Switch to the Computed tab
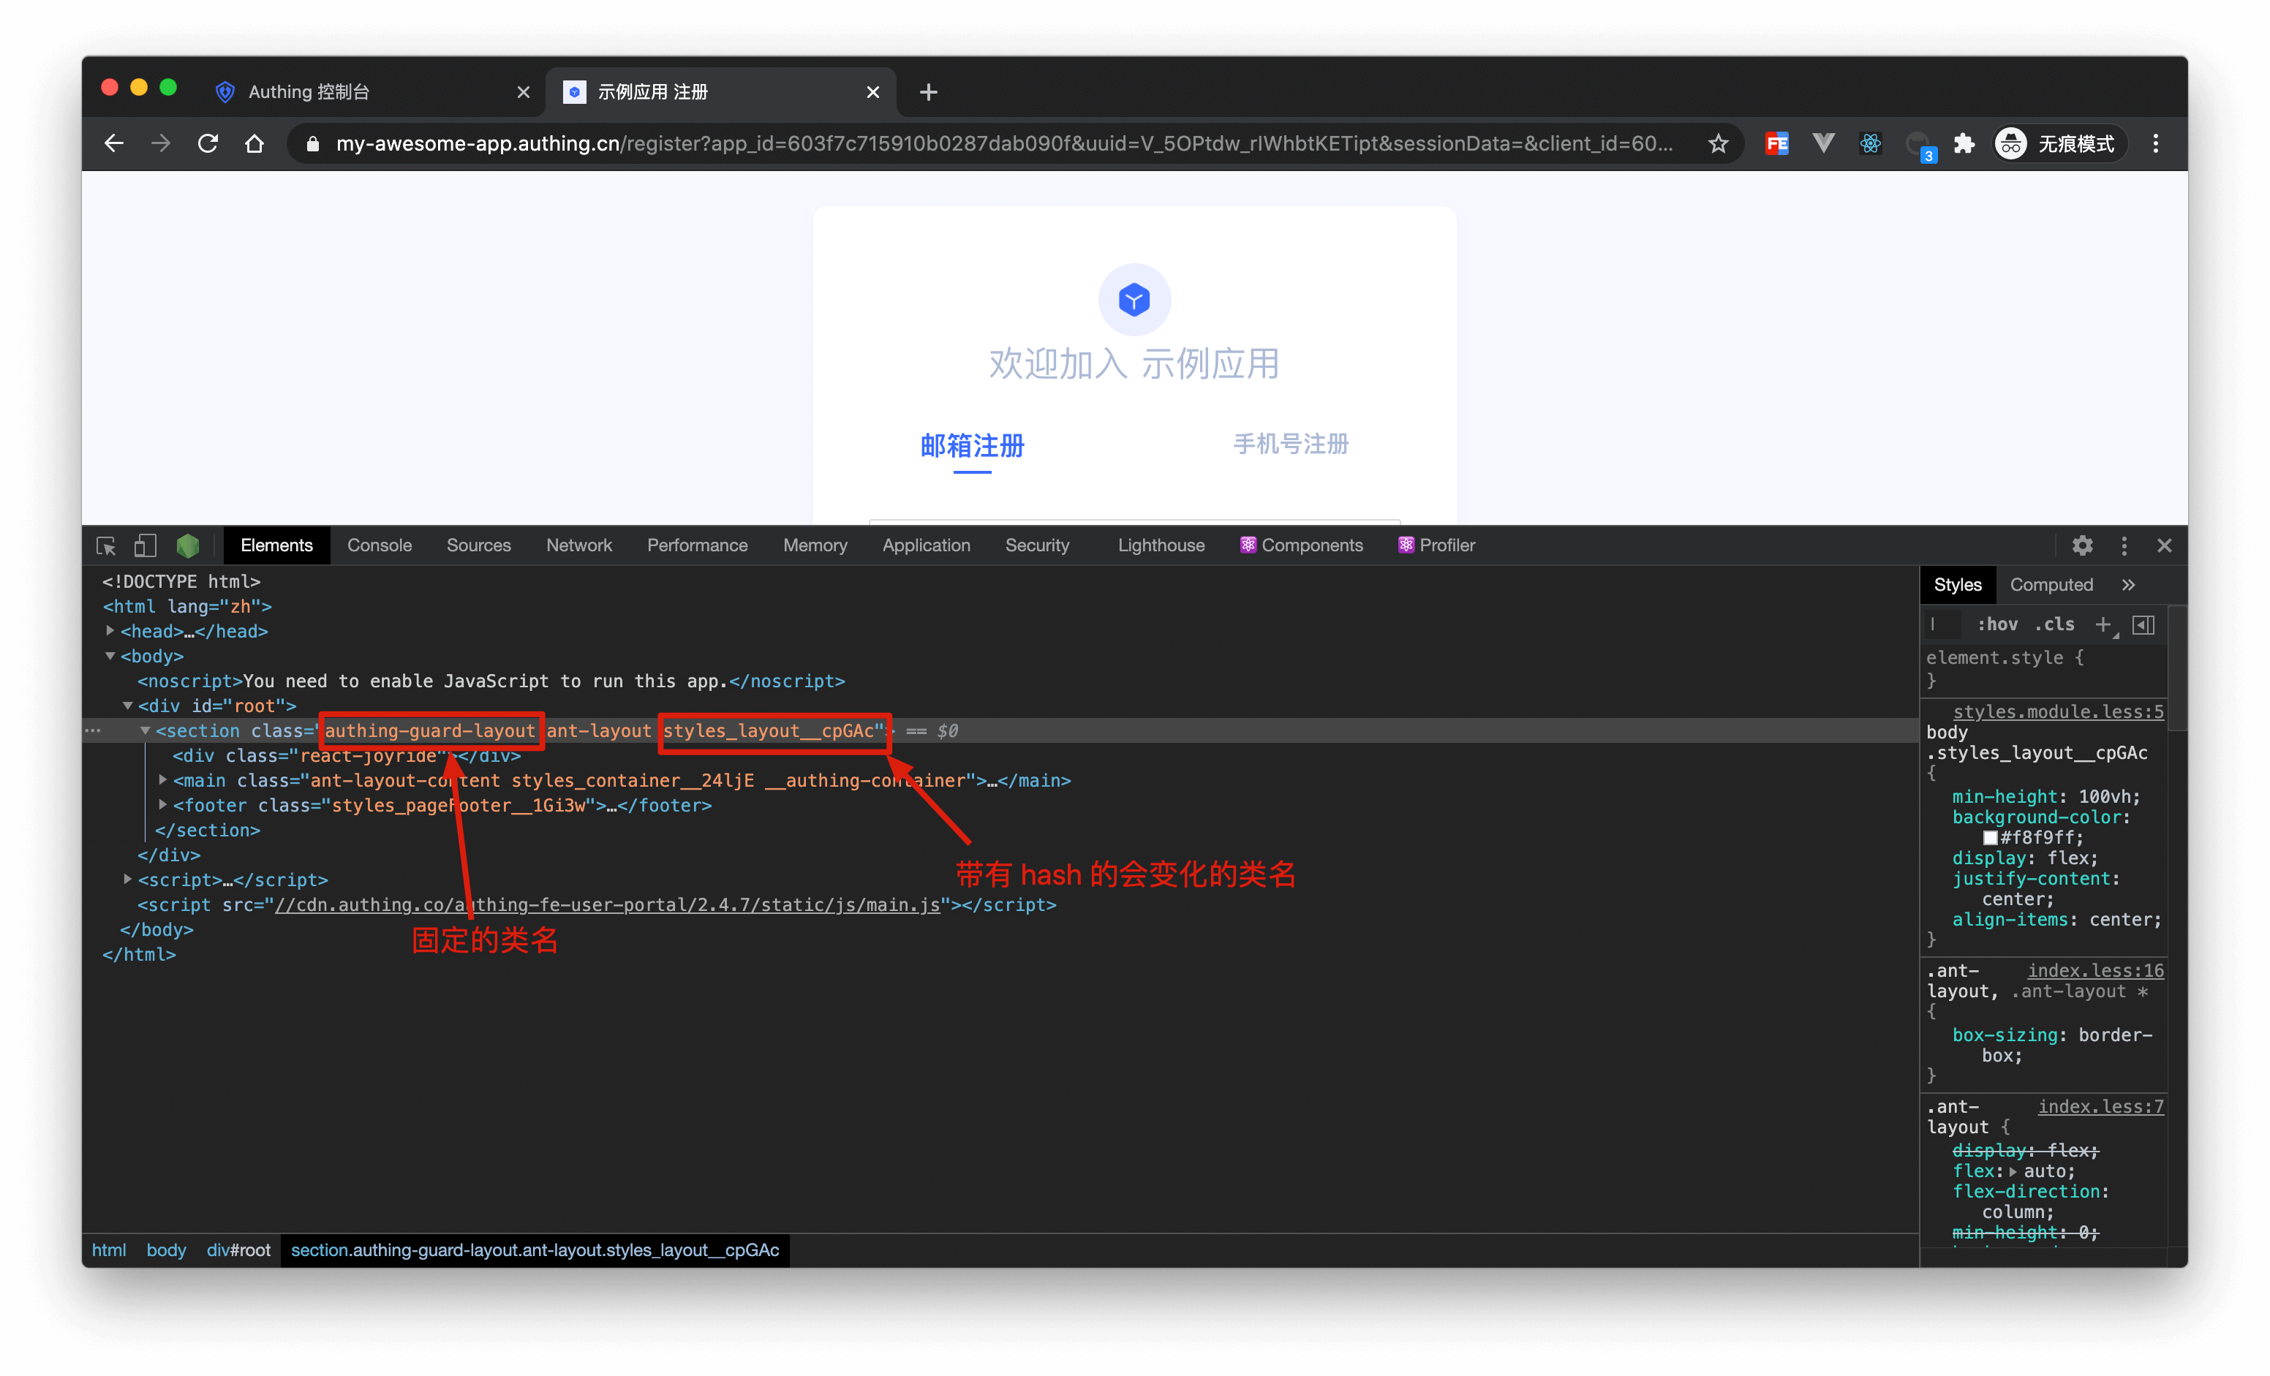Image resolution: width=2270 pixels, height=1376 pixels. click(x=2051, y=585)
